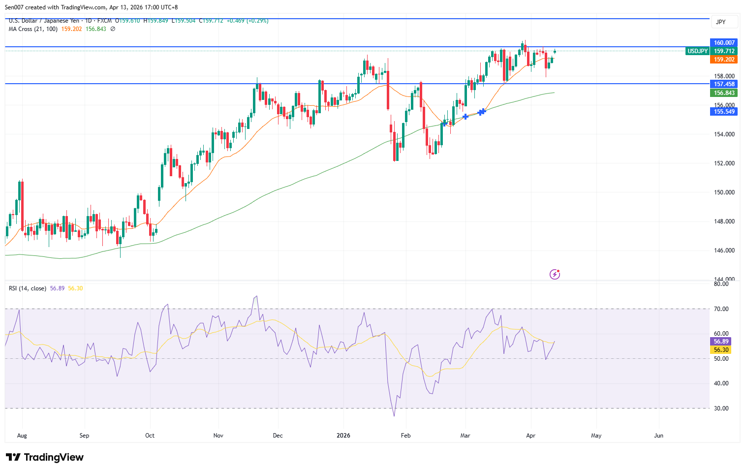The image size is (745, 472).
Task: Select the orange 159.202 MA value in legend
Action: [x=71, y=29]
